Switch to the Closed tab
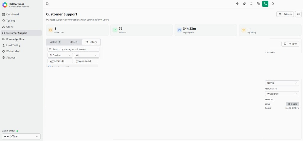This screenshot has height=141, width=303. (x=73, y=42)
